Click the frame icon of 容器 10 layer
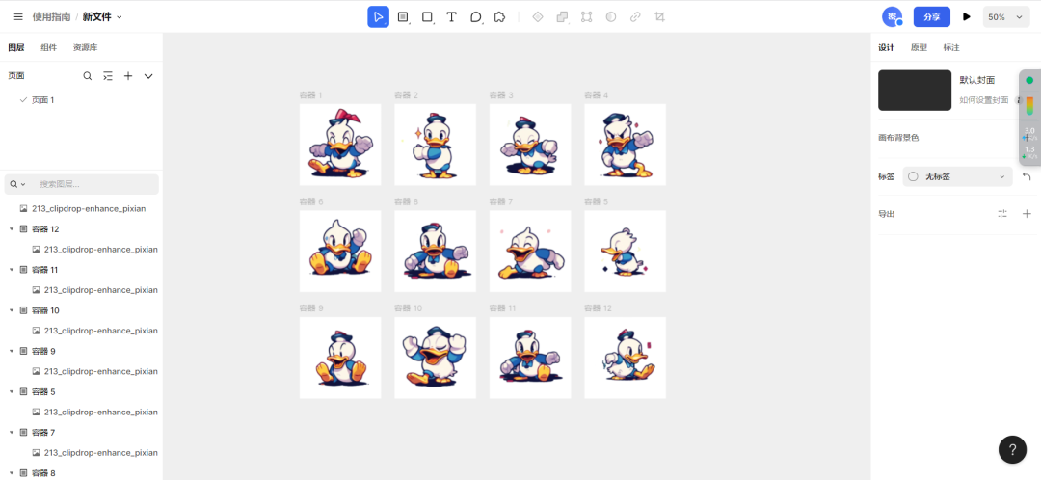 click(x=24, y=310)
